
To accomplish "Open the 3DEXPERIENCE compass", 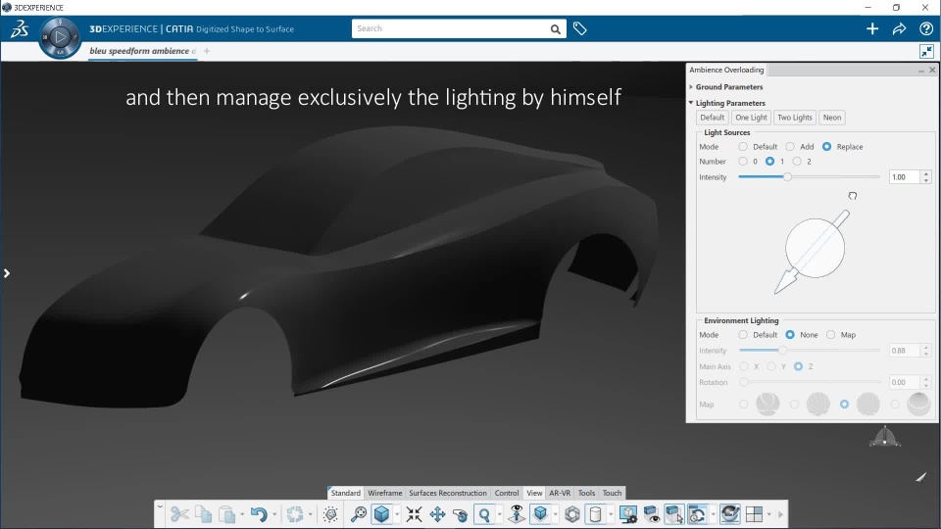I will coord(60,37).
